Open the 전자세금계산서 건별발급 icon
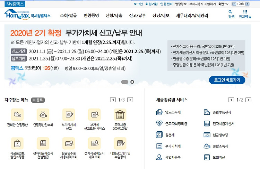This screenshot has height=169, width=260. coord(43,143)
